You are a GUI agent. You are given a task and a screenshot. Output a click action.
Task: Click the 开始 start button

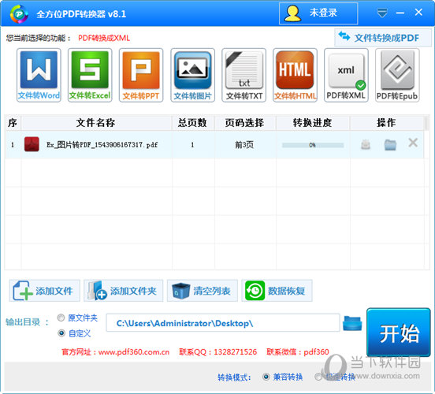tap(399, 333)
